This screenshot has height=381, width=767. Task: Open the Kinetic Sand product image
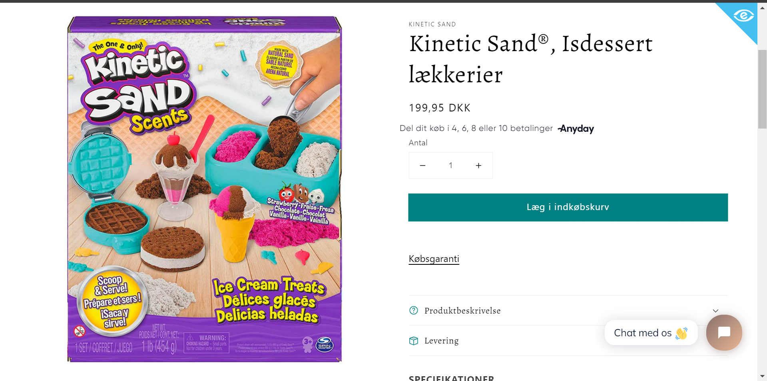click(x=204, y=189)
